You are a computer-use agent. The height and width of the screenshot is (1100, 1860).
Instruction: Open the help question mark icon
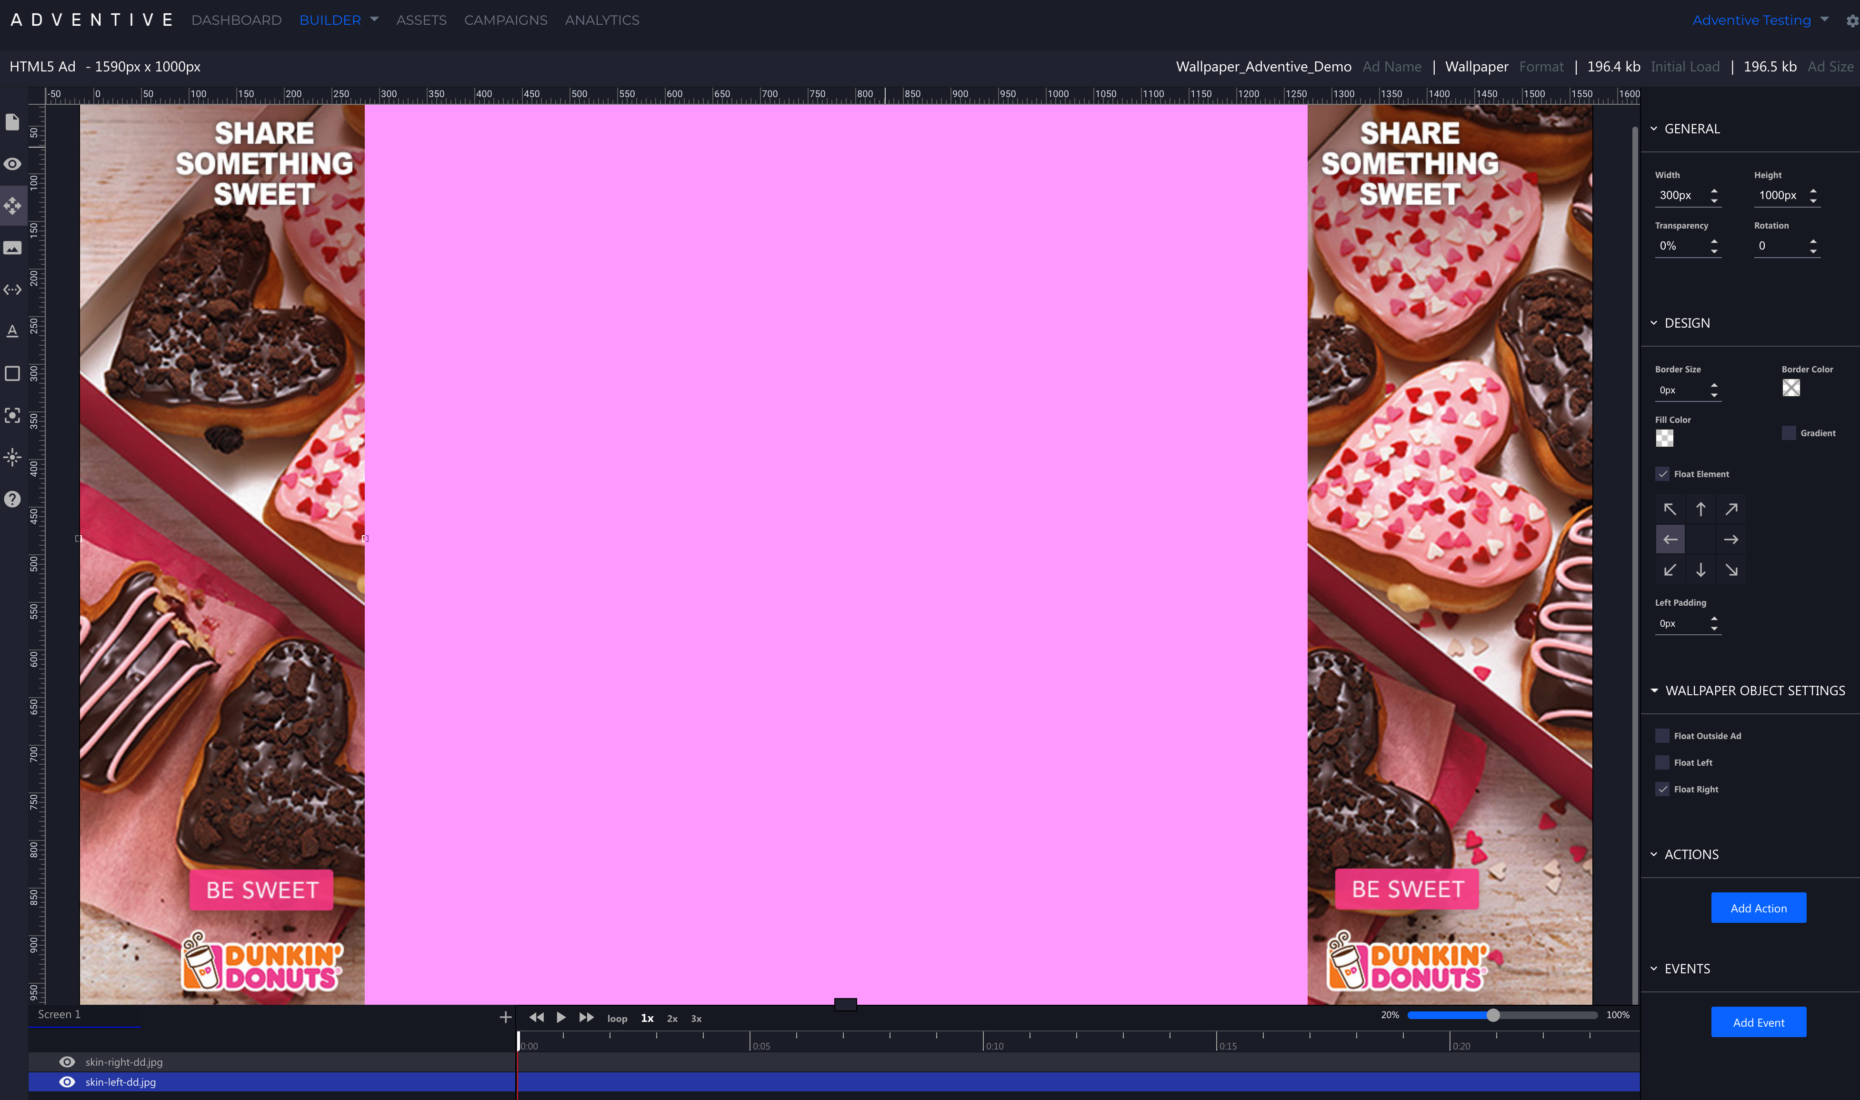coord(12,499)
